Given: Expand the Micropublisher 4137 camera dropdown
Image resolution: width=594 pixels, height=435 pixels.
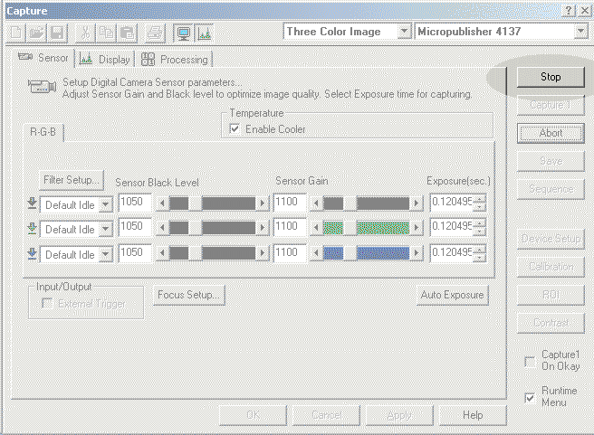Looking at the screenshot, I should (580, 32).
